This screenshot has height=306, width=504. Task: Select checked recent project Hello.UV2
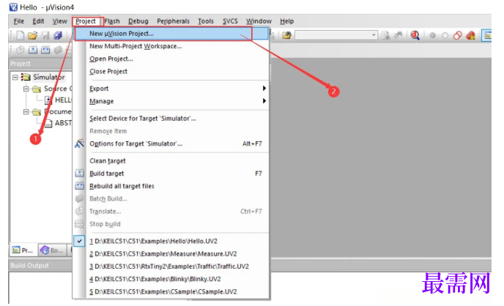point(153,241)
